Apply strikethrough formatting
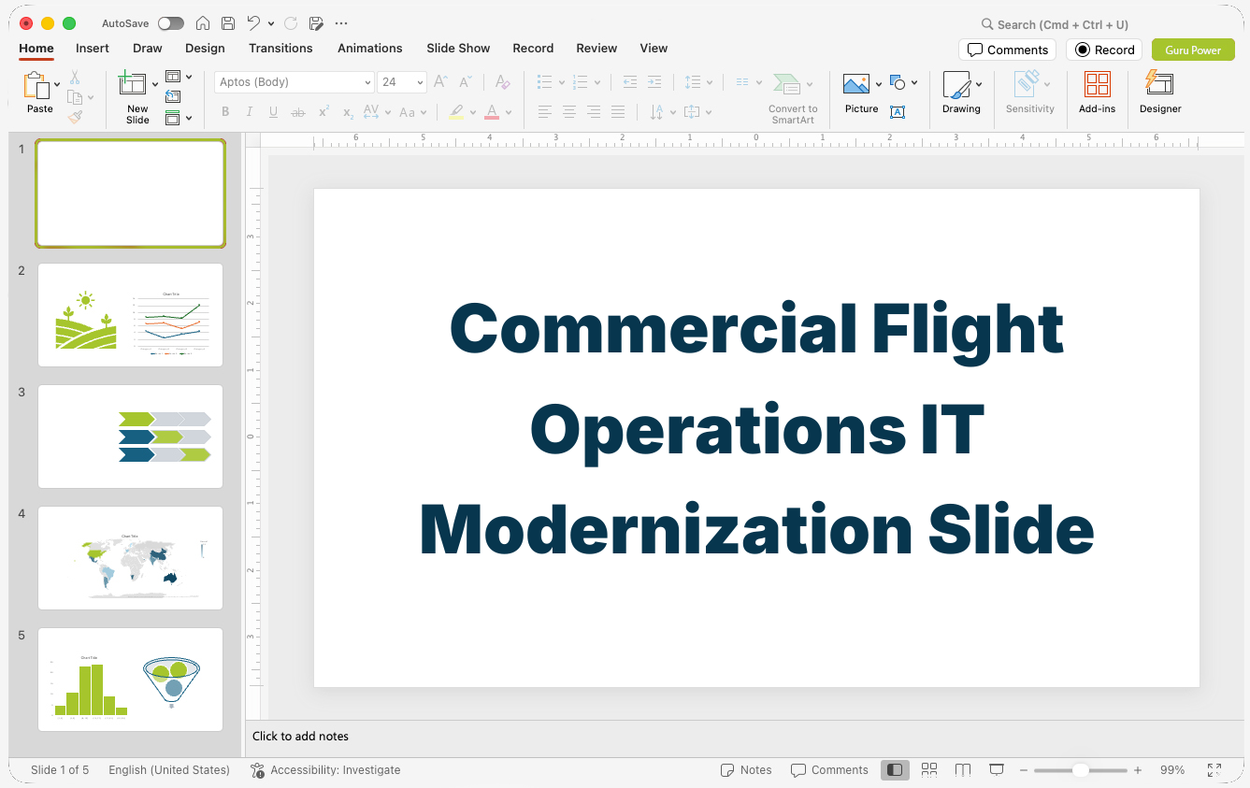1250x788 pixels. tap(298, 112)
